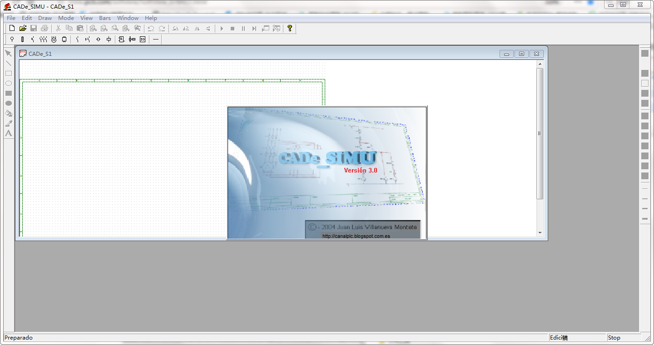The width and height of the screenshot is (654, 345).
Task: Pause simulation with the pause icon
Action: (243, 28)
